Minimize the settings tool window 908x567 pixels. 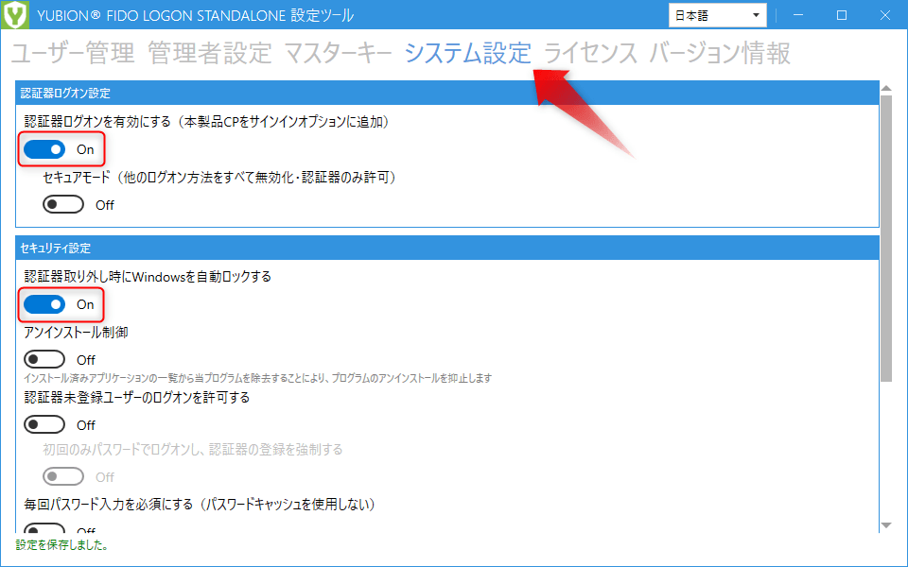click(x=798, y=15)
